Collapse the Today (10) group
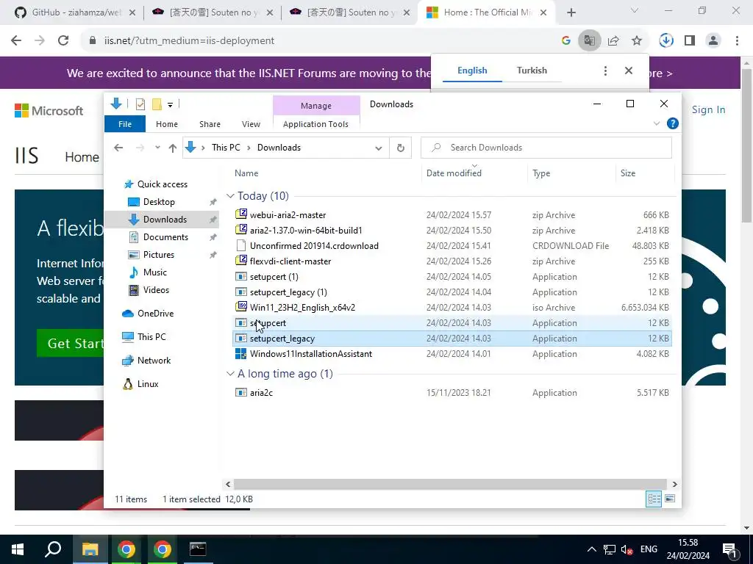 [x=230, y=196]
